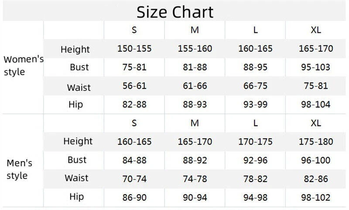Select the 98-102 hip cell
The width and height of the screenshot is (349, 210).
315,197
